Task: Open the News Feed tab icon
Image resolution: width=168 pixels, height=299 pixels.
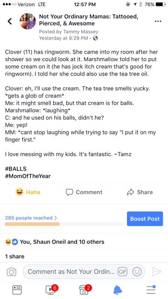Action: pos(17,290)
